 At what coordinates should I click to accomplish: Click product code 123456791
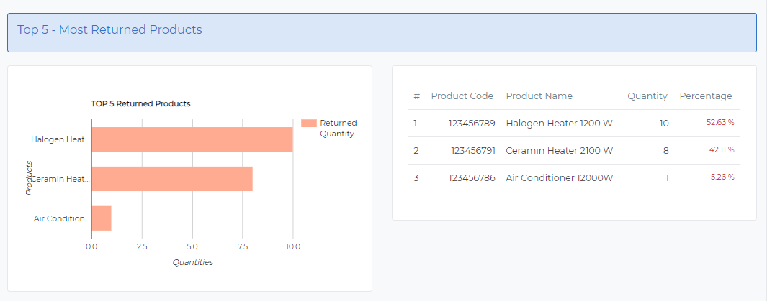point(472,151)
